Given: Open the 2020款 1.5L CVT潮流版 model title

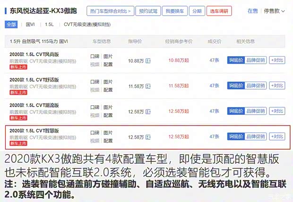Looking at the screenshot, I should click(34, 105).
